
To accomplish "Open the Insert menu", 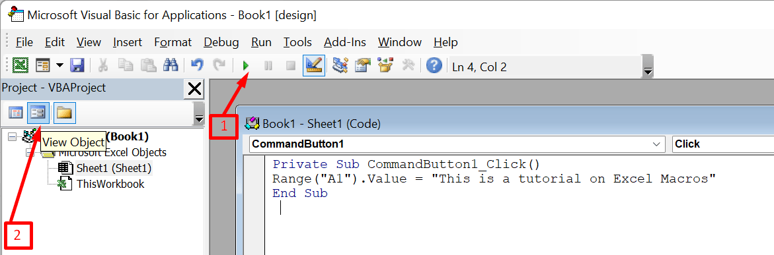I will (x=128, y=42).
